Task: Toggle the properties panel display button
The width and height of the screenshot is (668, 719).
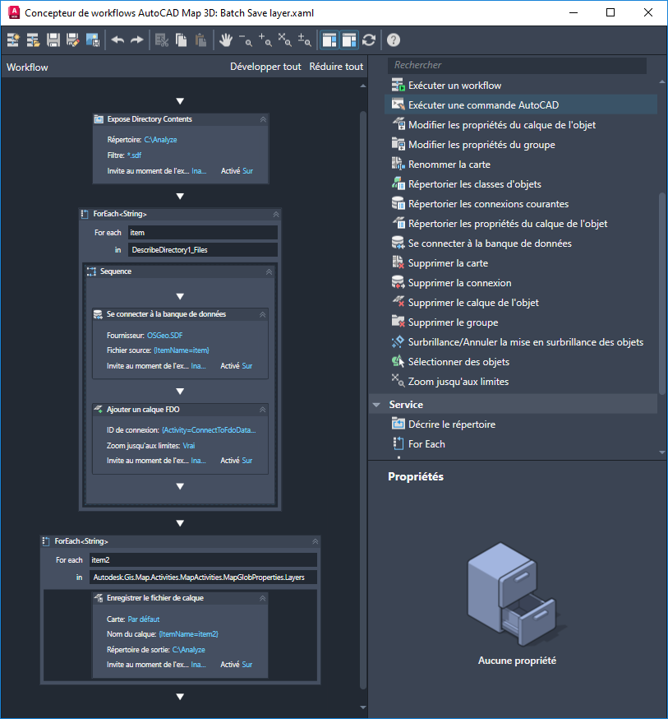Action: pyautogui.click(x=349, y=40)
